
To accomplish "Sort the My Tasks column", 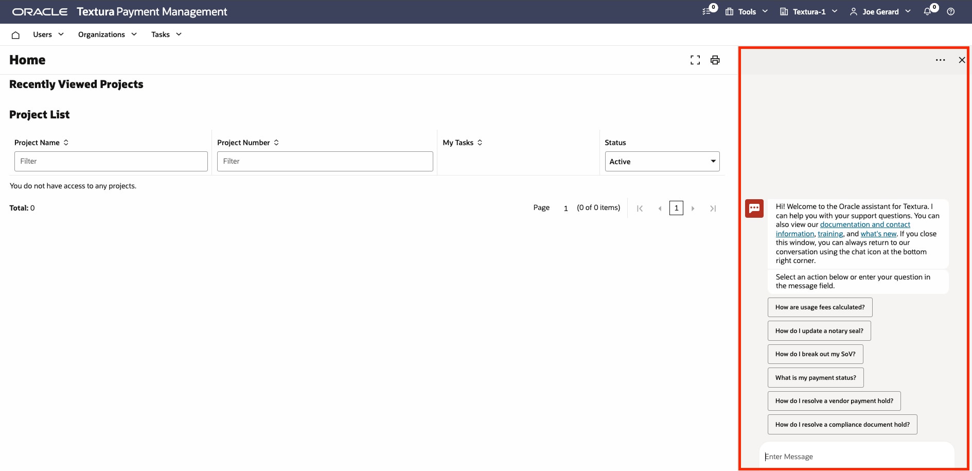I will 480,143.
